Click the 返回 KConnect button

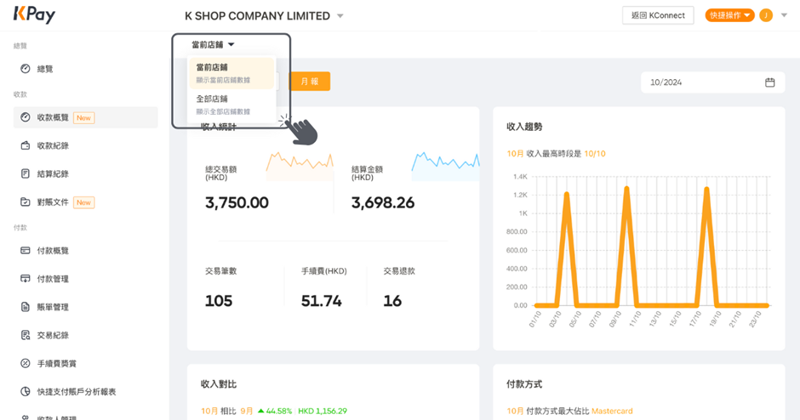[658, 15]
